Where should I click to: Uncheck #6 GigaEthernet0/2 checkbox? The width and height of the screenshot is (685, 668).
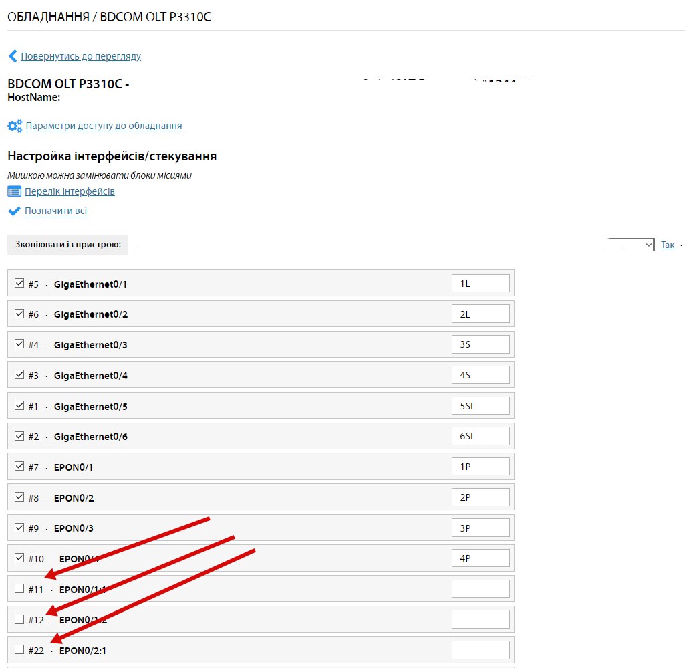point(19,314)
